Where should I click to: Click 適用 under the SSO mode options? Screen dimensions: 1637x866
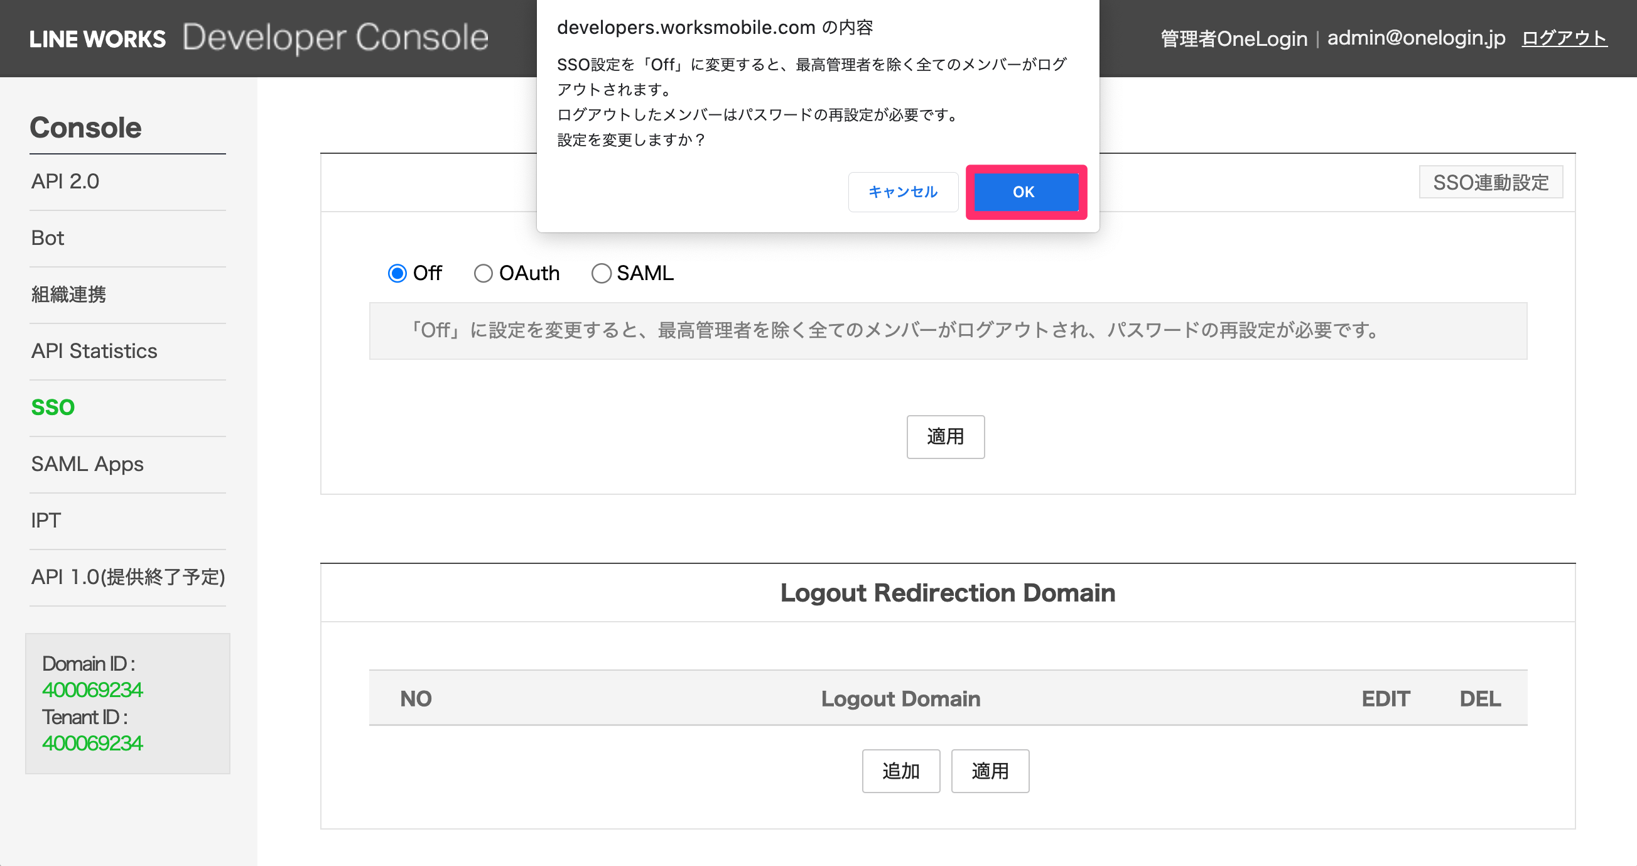[x=946, y=436]
